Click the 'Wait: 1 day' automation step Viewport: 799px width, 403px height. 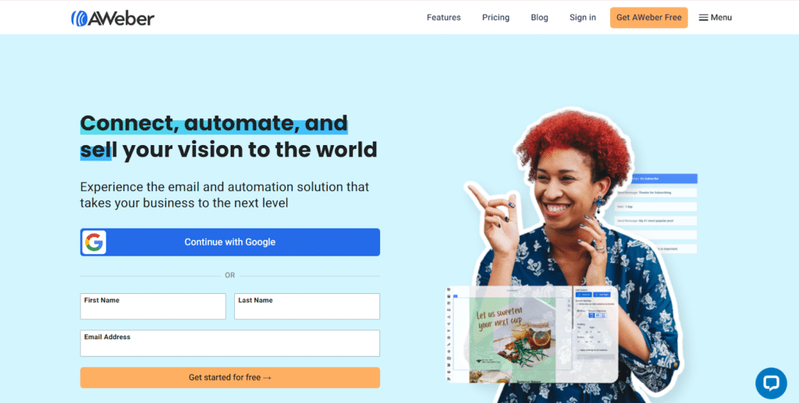(x=656, y=207)
